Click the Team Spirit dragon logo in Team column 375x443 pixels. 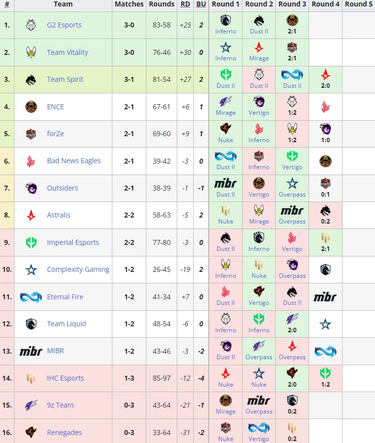pos(31,80)
